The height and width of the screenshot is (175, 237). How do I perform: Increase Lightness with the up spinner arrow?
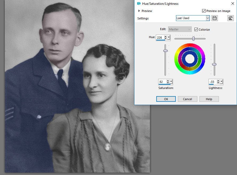218,81
